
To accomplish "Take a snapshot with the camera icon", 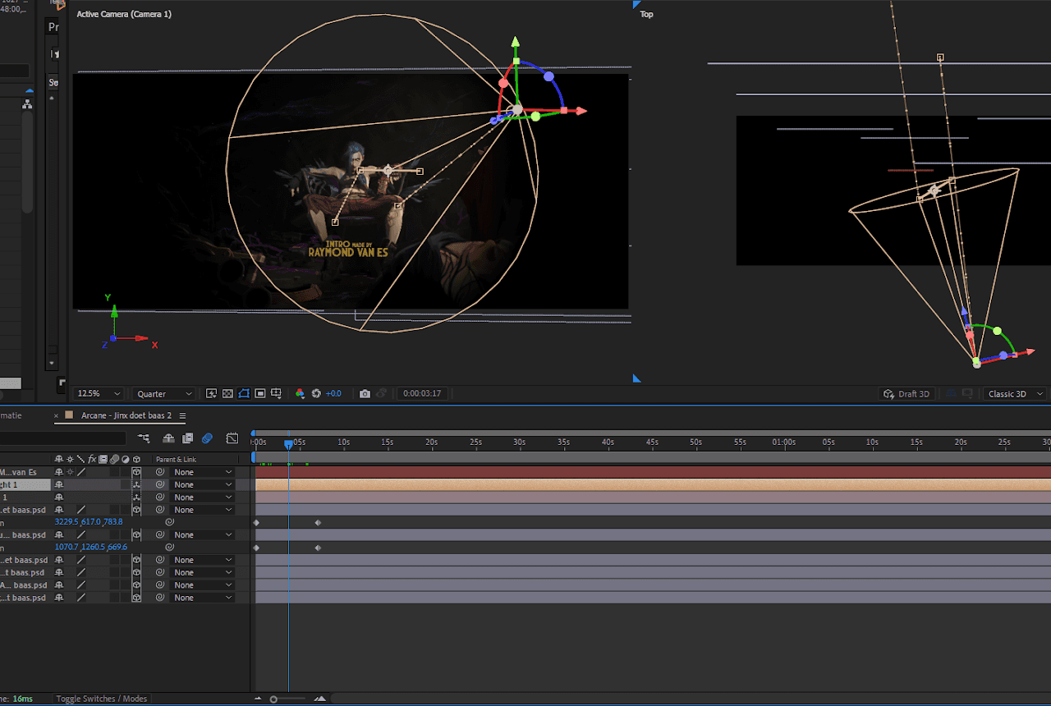I will pos(365,393).
